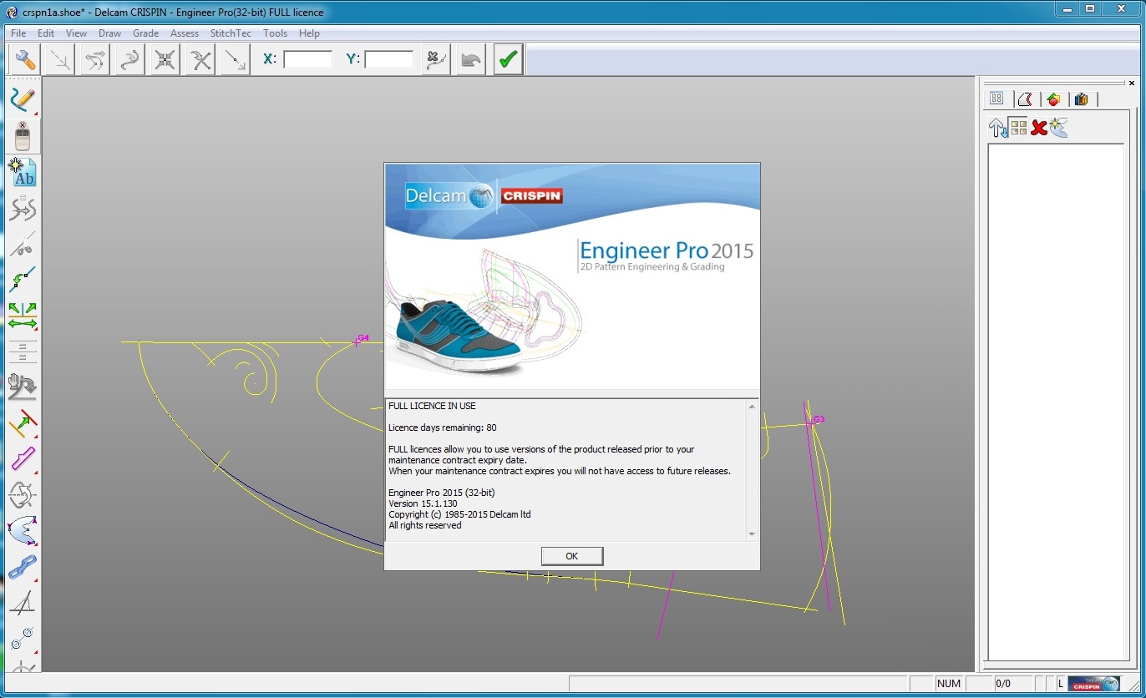Click the Y coordinate input field
The width and height of the screenshot is (1146, 698).
click(389, 59)
